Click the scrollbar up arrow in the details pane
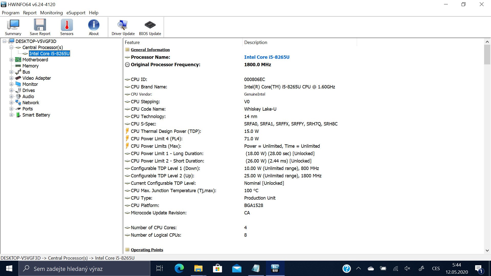Screen dimensions: 491x276 coord(487,42)
